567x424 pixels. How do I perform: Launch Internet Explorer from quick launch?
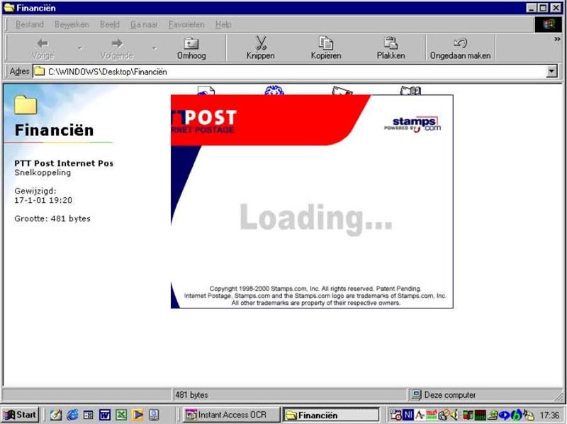[72, 415]
